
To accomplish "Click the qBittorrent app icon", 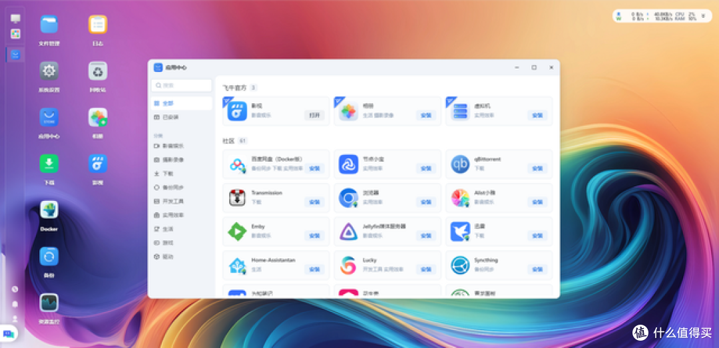I will 460,164.
